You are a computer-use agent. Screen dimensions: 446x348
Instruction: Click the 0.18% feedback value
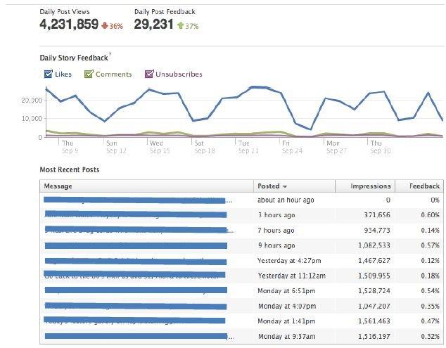(x=430, y=276)
